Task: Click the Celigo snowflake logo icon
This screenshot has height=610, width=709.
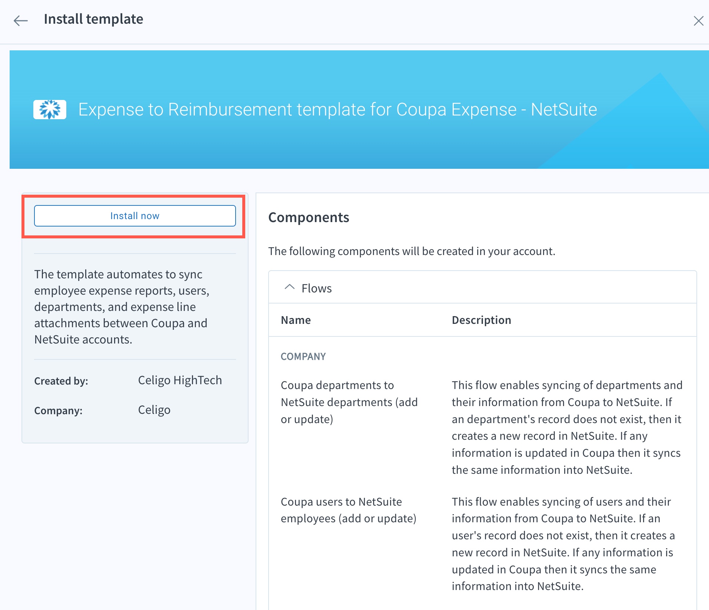Action: [50, 110]
